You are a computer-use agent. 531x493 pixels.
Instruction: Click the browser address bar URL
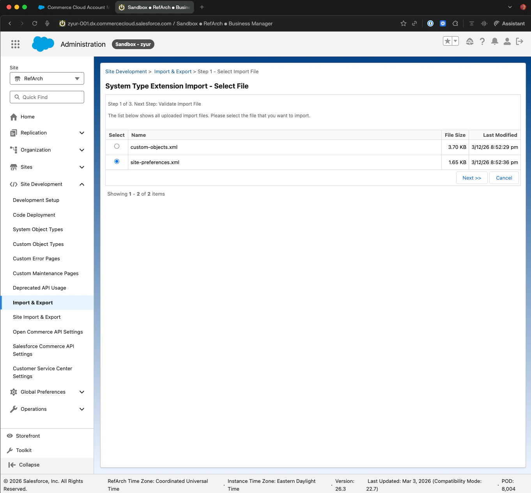coord(170,23)
